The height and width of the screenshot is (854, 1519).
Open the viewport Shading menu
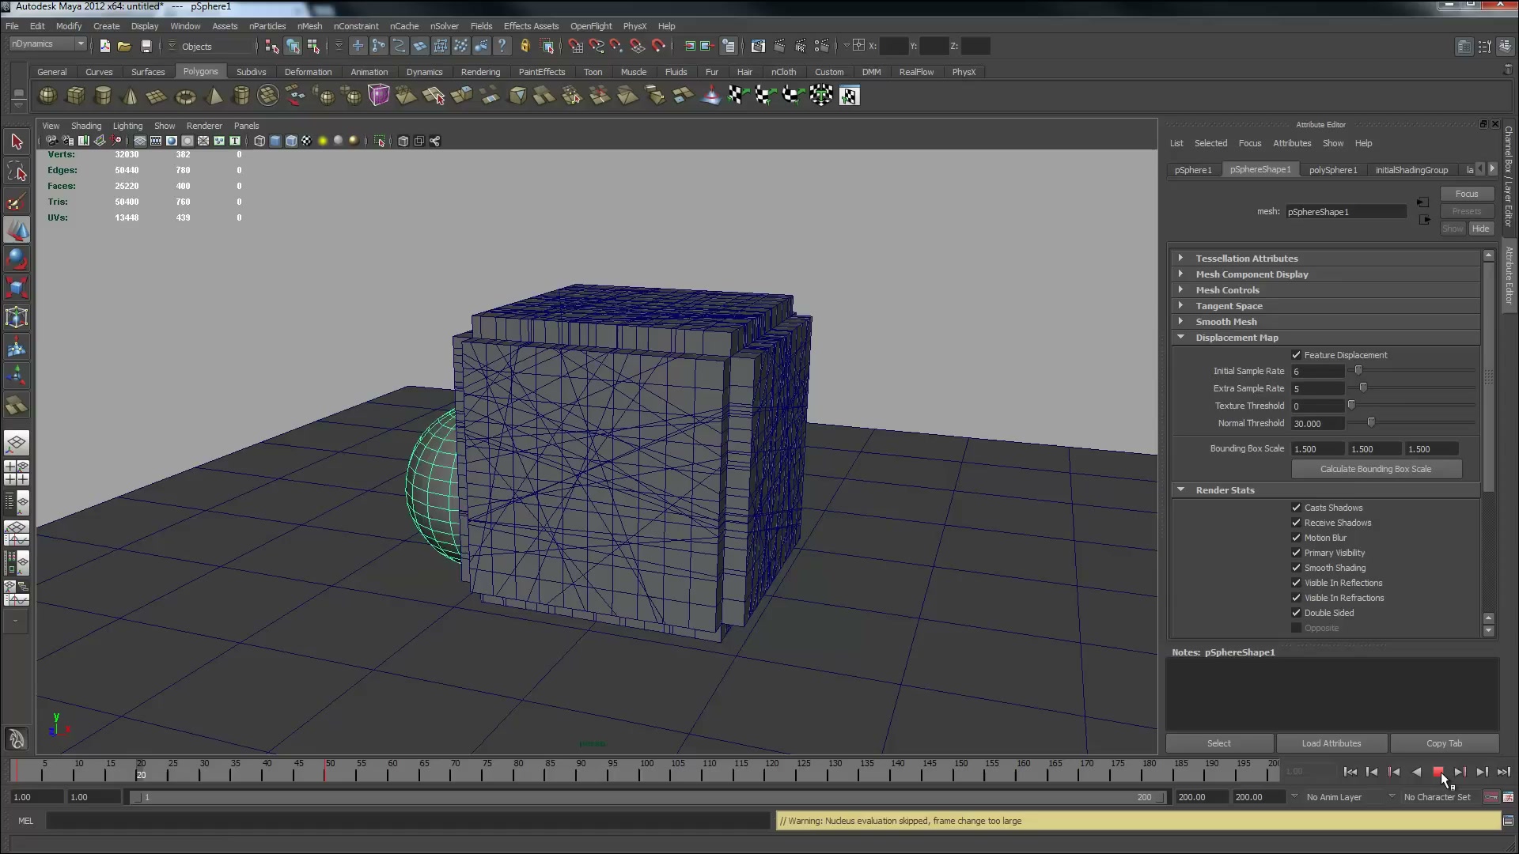tap(86, 126)
